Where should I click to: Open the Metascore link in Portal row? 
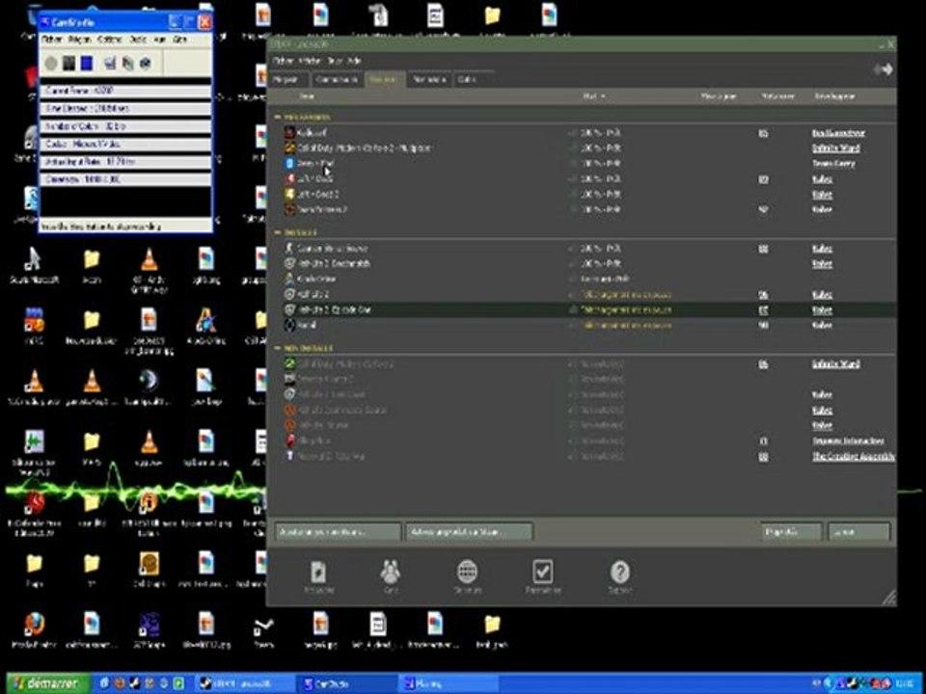tap(763, 325)
